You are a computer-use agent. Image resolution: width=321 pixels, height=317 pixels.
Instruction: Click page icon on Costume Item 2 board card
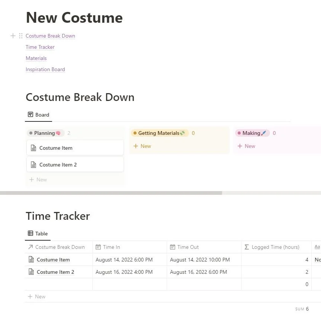33,165
